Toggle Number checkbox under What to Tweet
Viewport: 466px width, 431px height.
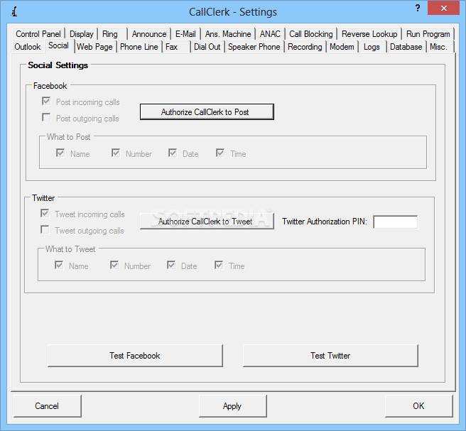(x=114, y=265)
